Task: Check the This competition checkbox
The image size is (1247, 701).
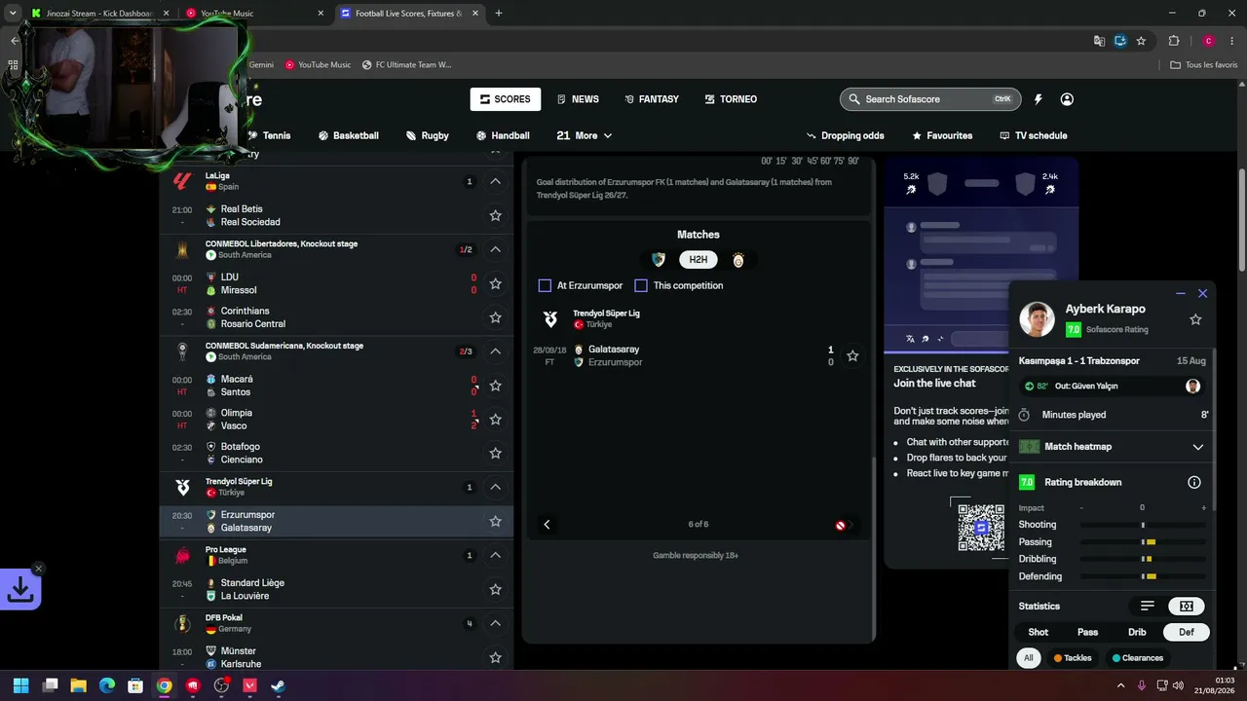Action: (641, 285)
